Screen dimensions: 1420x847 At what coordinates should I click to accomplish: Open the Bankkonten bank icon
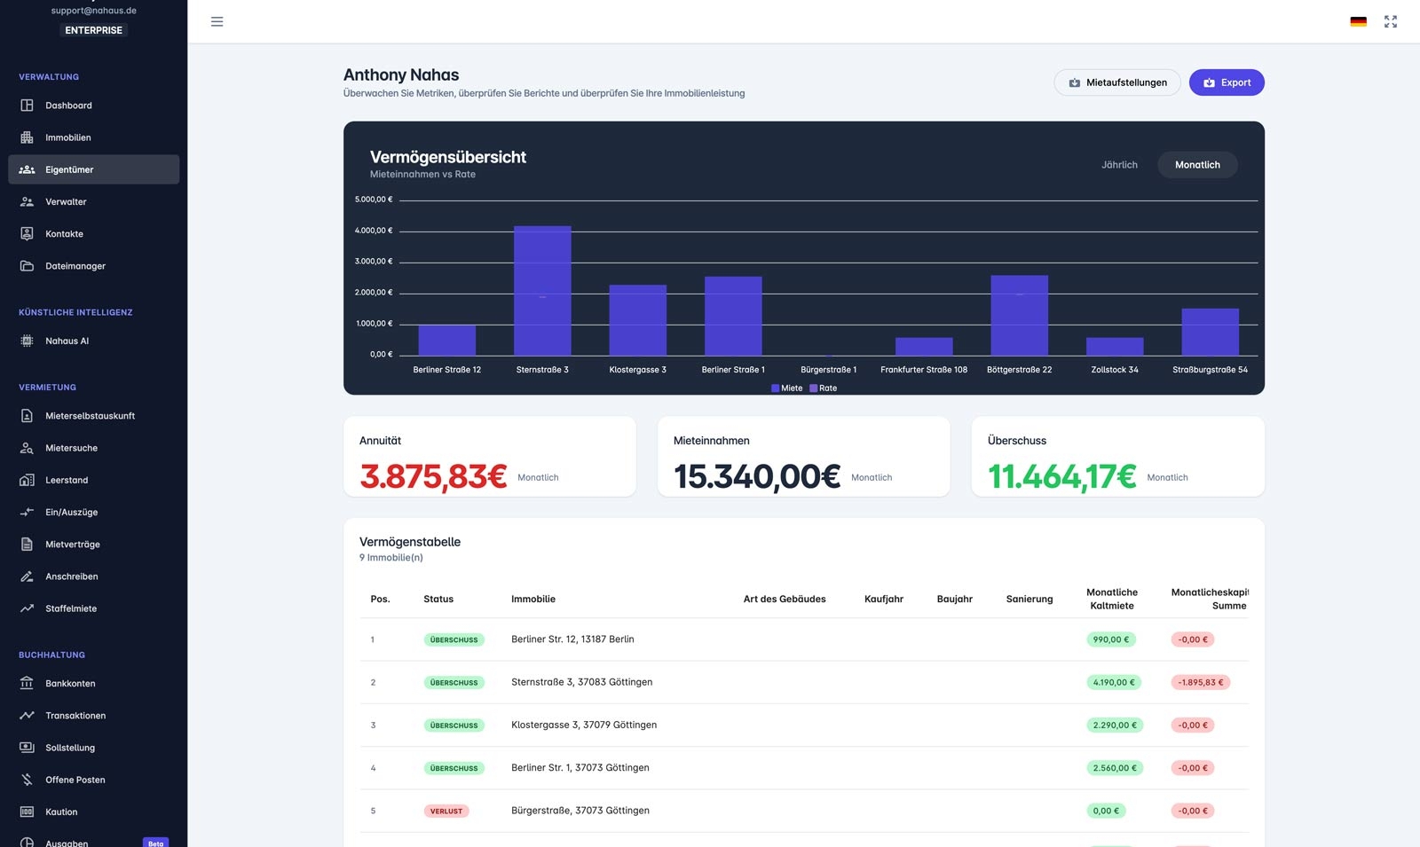point(27,684)
